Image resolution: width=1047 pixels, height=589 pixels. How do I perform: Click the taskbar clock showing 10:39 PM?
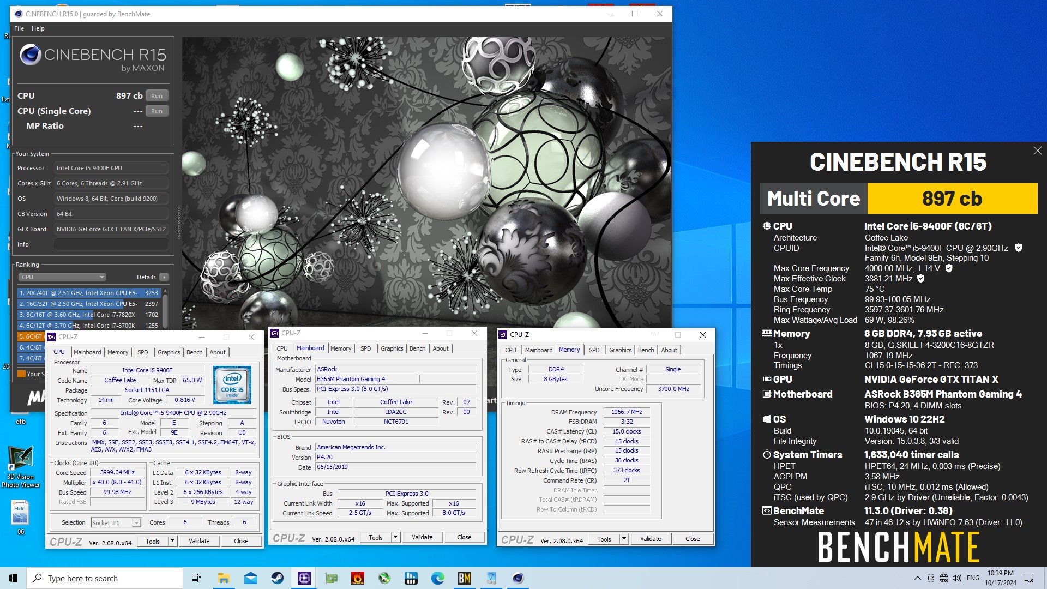pos(1001,578)
